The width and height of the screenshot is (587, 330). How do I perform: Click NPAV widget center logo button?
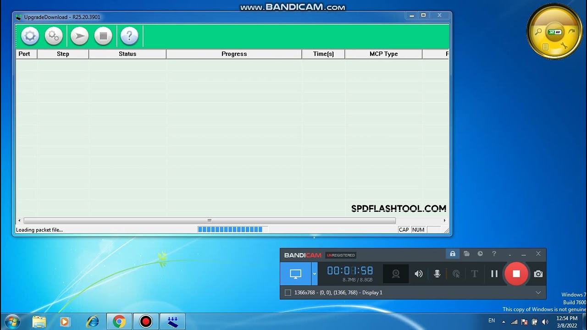click(555, 32)
